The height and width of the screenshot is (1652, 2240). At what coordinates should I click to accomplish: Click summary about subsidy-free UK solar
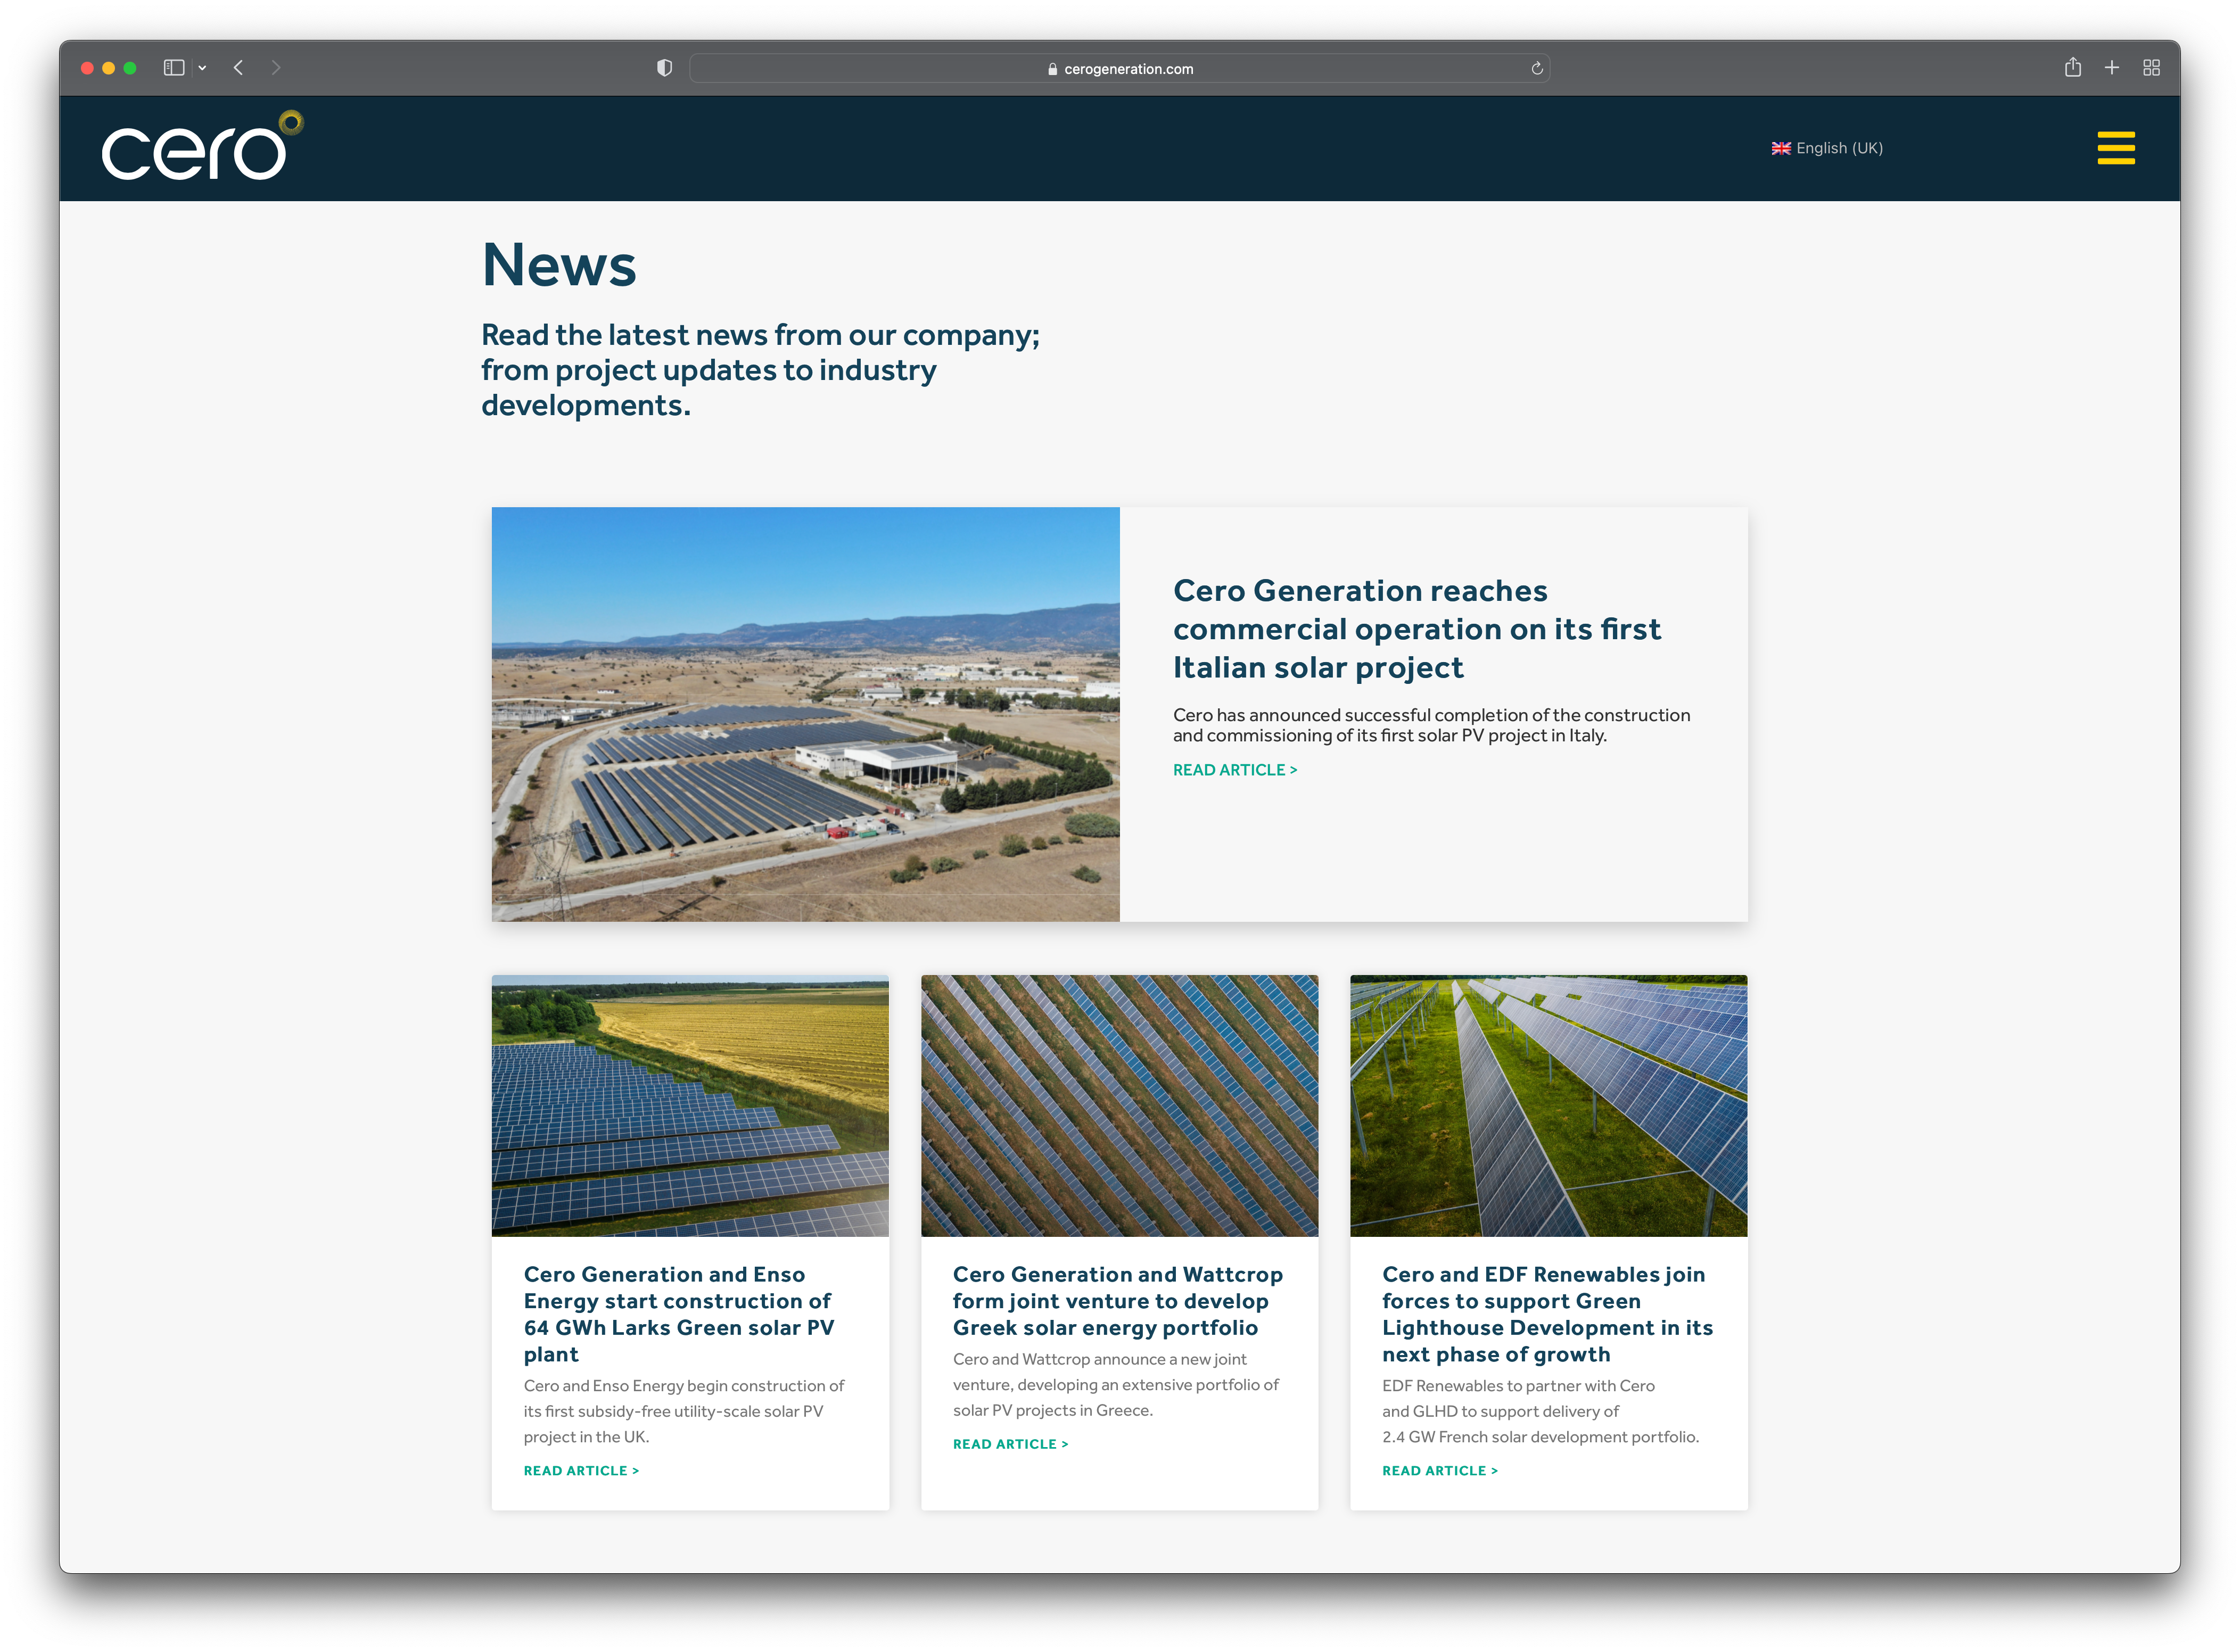(683, 1412)
